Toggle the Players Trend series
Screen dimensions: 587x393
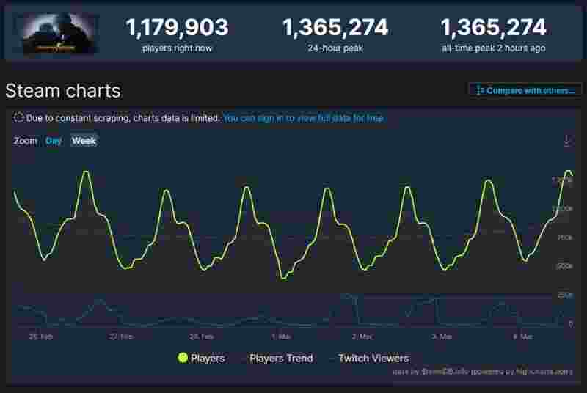click(x=281, y=358)
